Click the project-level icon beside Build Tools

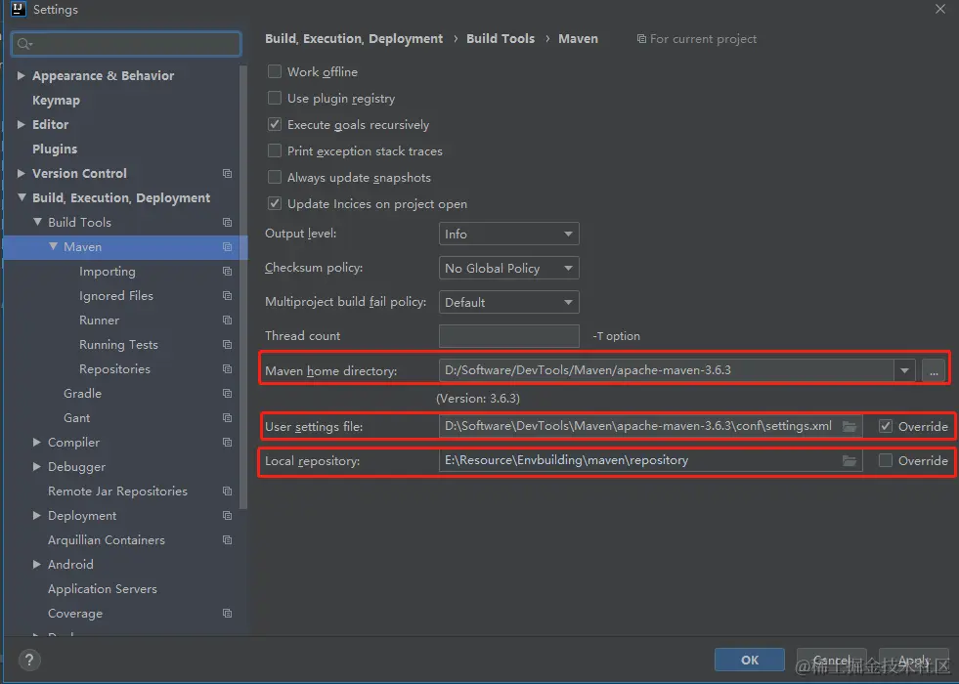tap(228, 223)
